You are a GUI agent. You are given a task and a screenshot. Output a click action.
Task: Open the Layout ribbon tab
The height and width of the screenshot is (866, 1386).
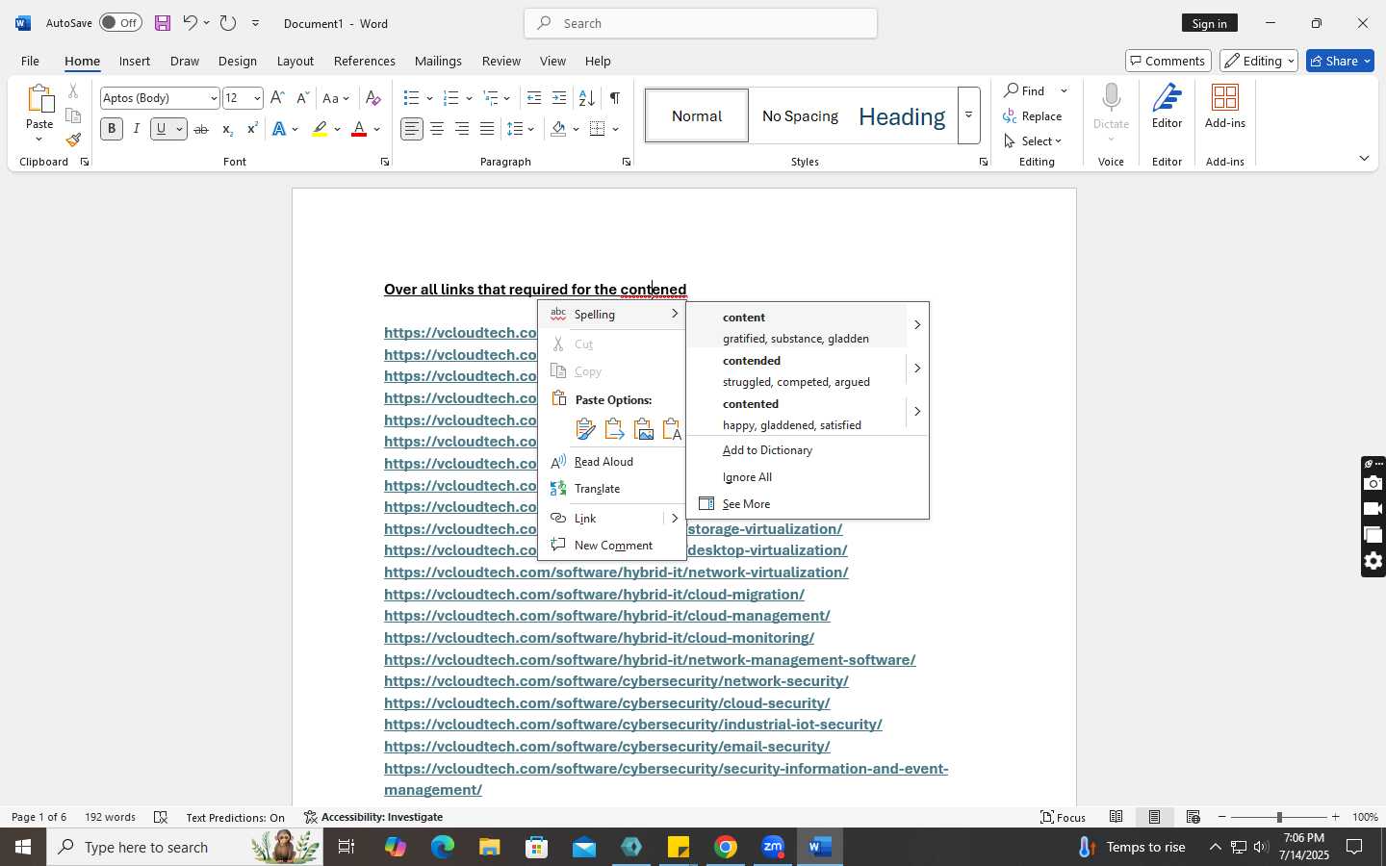(295, 61)
